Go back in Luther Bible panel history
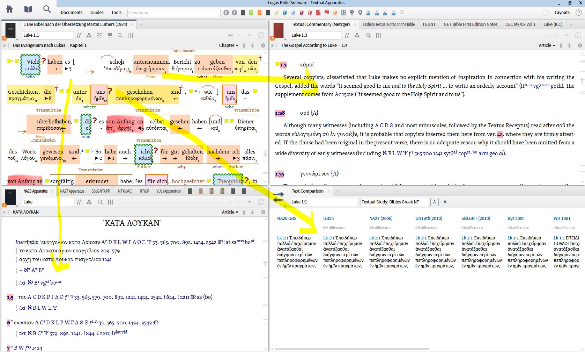 [230, 35]
